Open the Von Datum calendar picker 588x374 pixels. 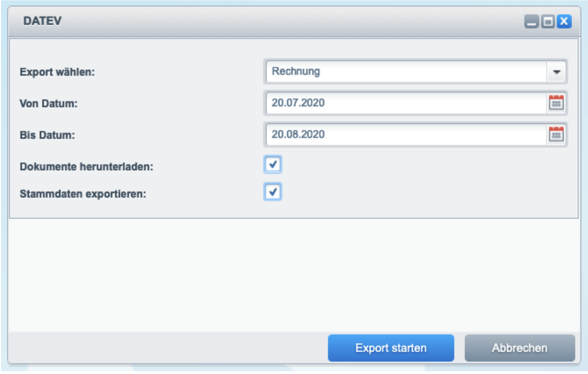click(x=556, y=103)
